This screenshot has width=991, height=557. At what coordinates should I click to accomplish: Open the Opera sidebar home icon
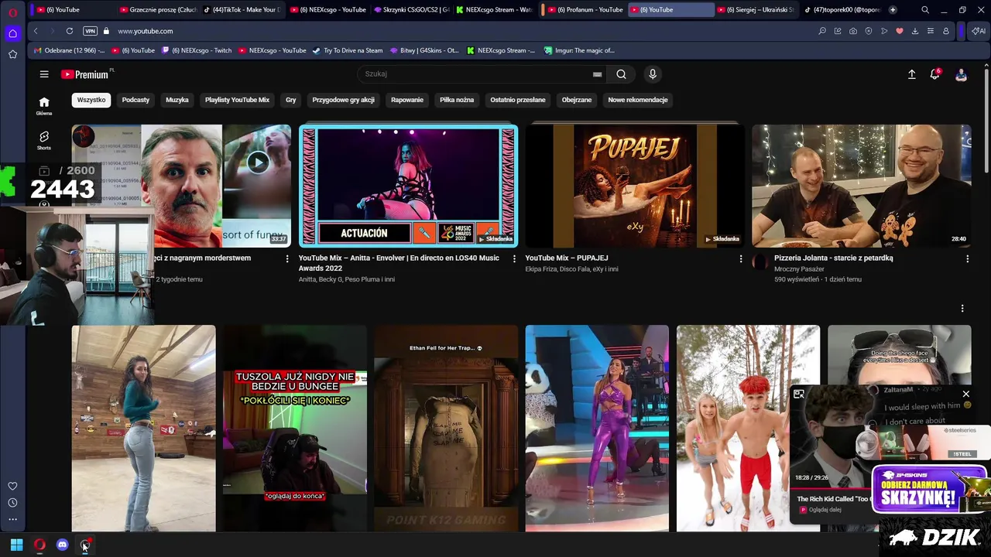12,33
